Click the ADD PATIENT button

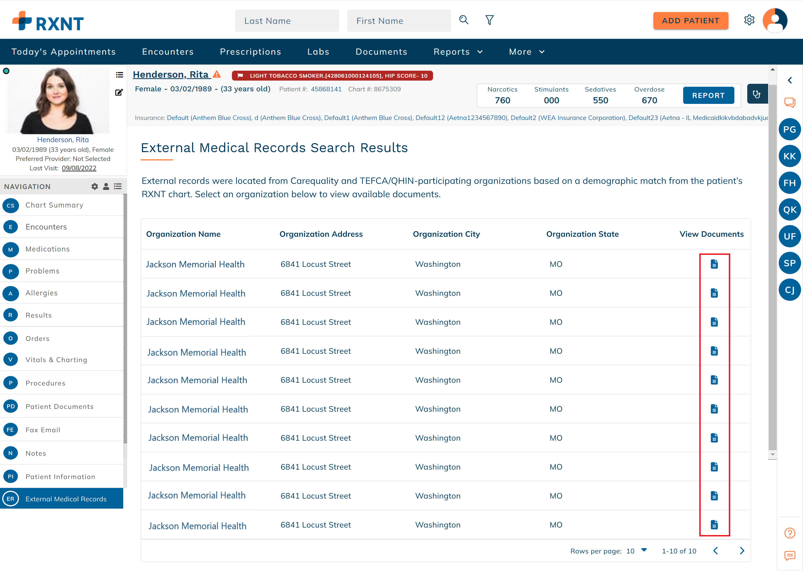[x=690, y=21]
